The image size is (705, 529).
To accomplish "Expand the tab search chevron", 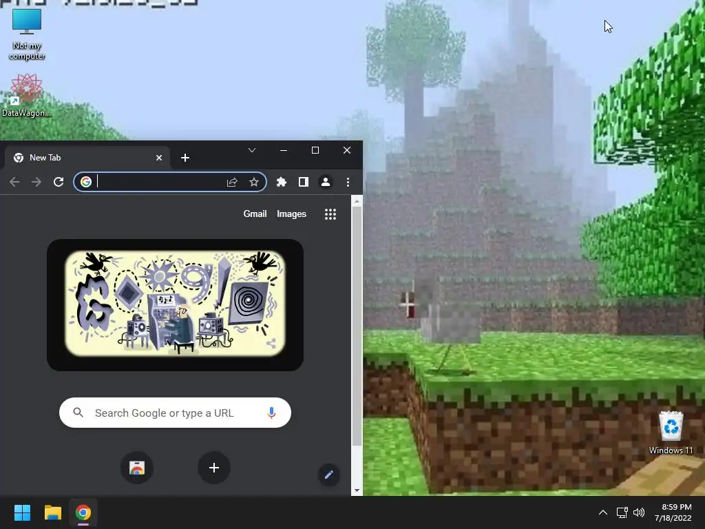I will pos(252,150).
